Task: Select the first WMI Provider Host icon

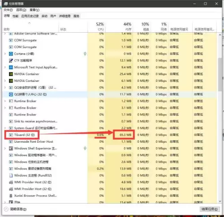Action: click(11, 182)
